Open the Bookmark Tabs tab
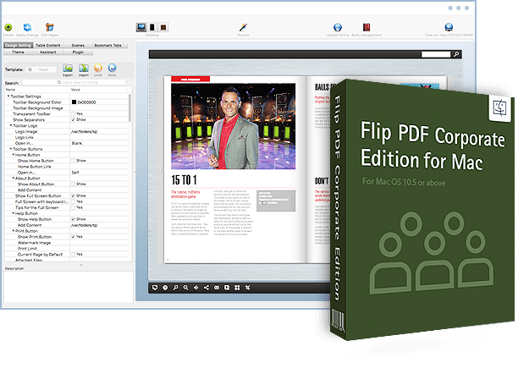 coord(108,45)
